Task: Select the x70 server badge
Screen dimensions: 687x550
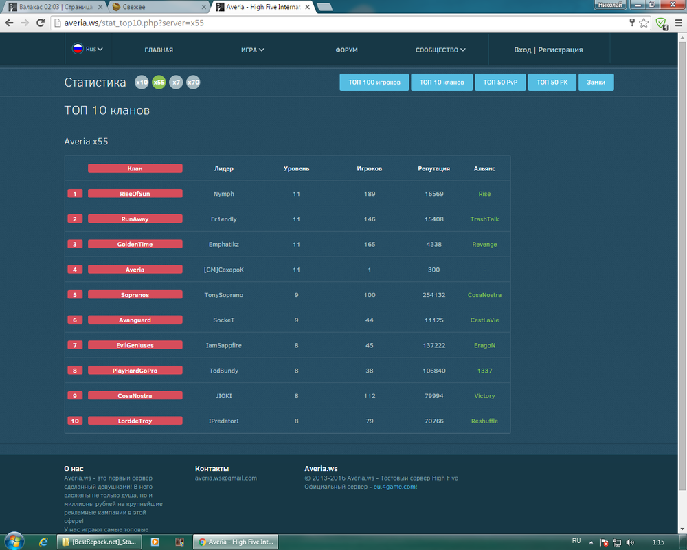Action: (193, 82)
